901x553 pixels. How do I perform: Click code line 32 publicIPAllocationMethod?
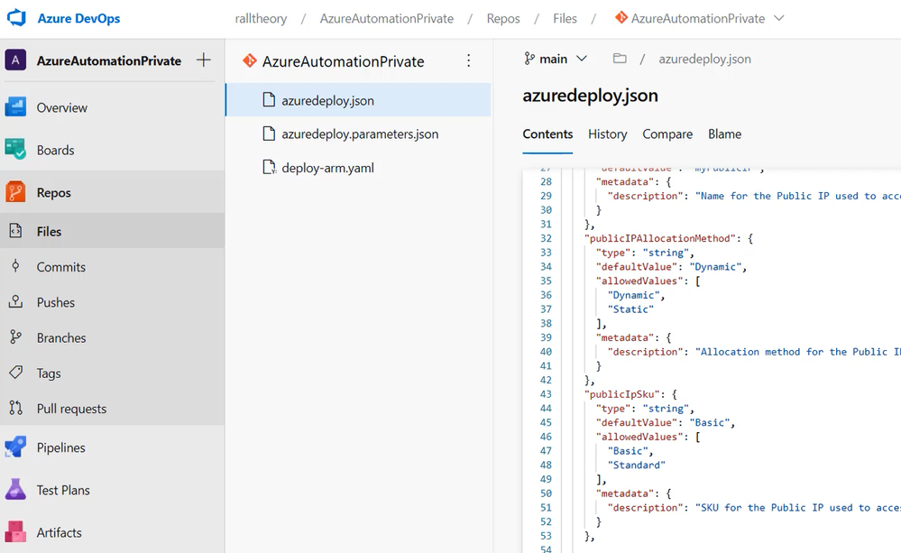[668, 238]
